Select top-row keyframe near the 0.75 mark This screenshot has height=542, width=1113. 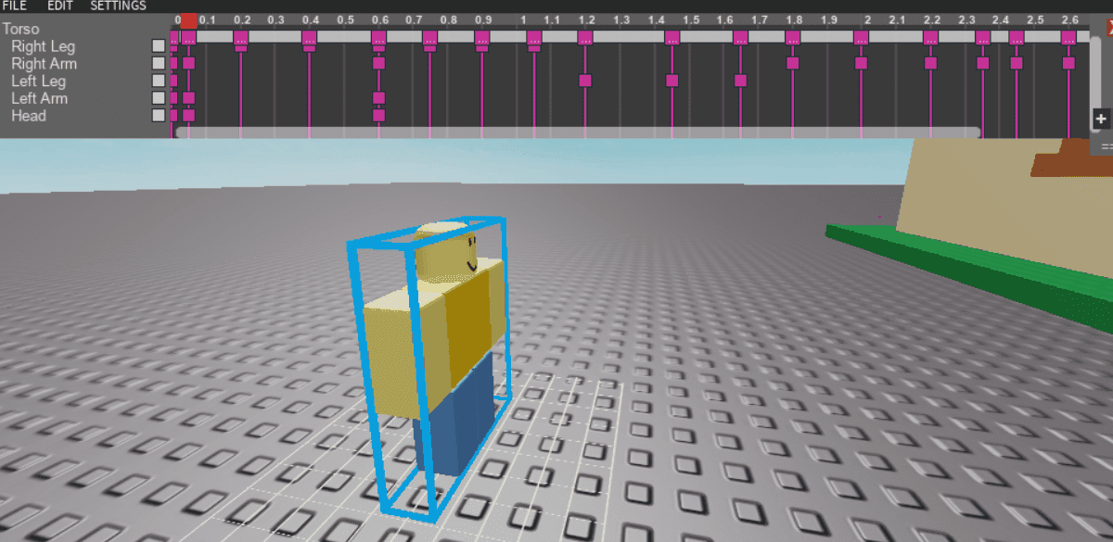coord(429,37)
